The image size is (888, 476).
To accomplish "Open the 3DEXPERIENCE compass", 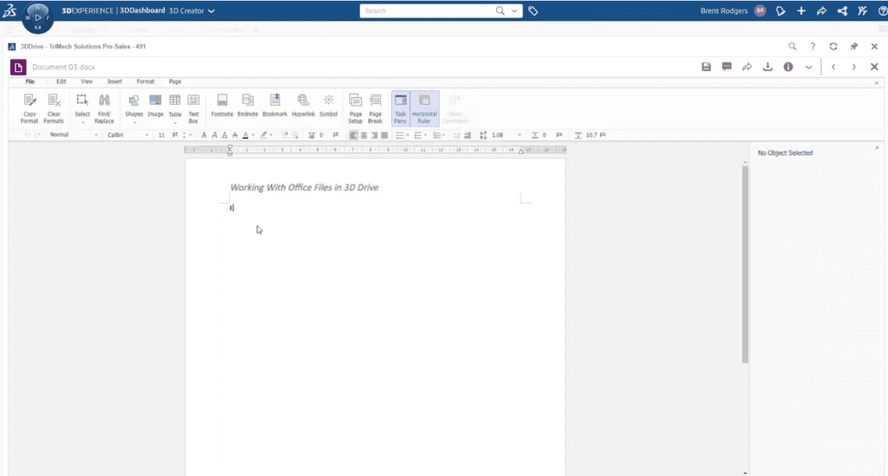I will (38, 17).
